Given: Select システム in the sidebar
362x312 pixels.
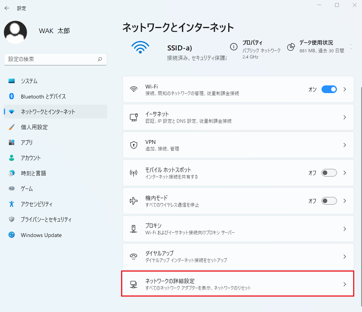Looking at the screenshot, I should (56, 81).
